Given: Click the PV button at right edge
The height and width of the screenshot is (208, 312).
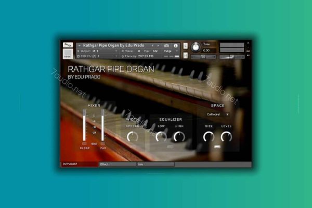Looking at the screenshot, I should coord(248,55).
